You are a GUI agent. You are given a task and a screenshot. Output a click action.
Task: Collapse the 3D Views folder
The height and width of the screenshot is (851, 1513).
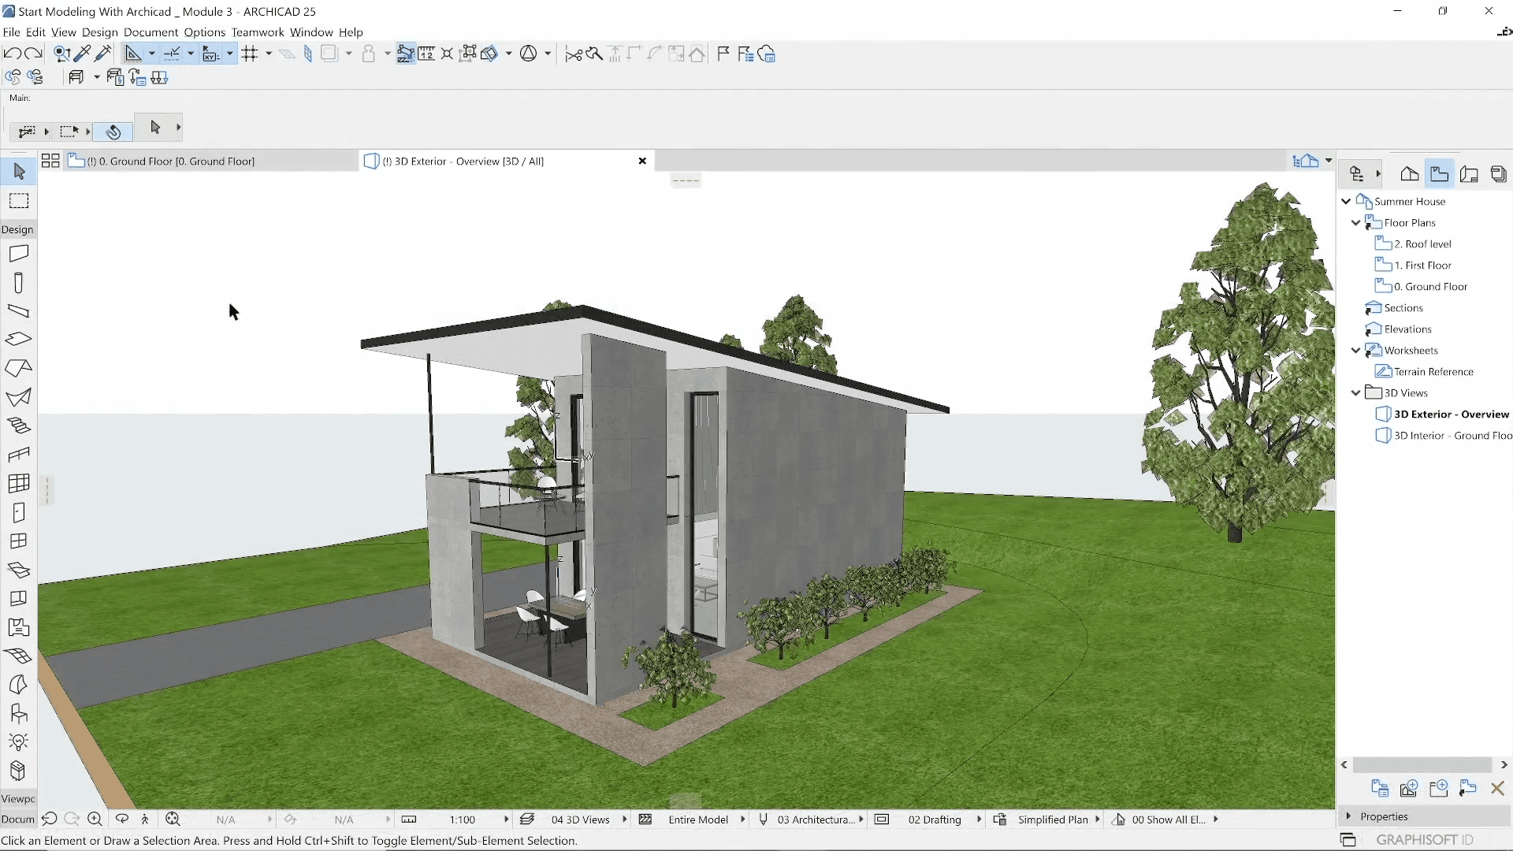click(x=1355, y=392)
